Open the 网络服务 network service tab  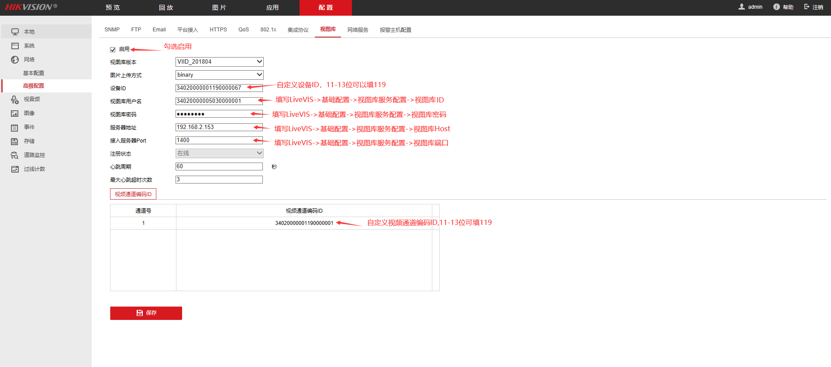click(x=358, y=30)
